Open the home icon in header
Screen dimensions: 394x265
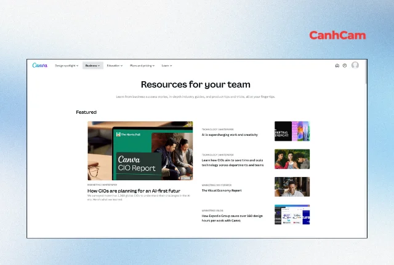(337, 66)
